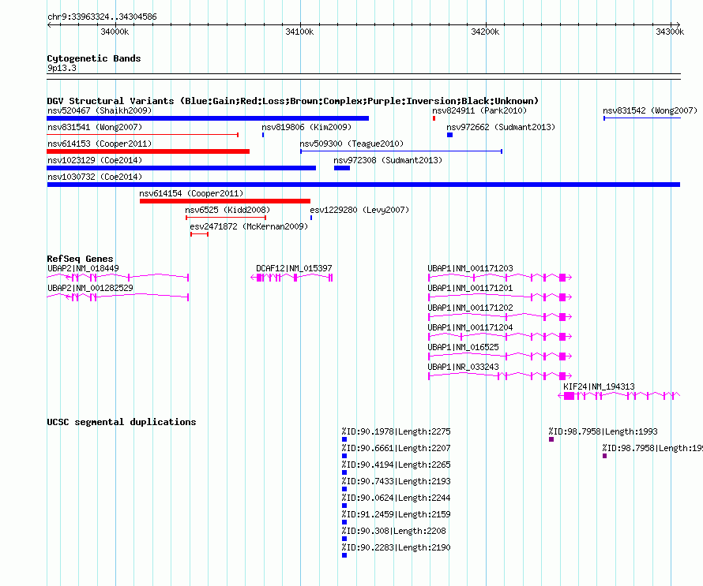Click the nsv6525 (Kidd2008) variant line
Image resolution: width=703 pixels, height=586 pixels.
[226, 218]
